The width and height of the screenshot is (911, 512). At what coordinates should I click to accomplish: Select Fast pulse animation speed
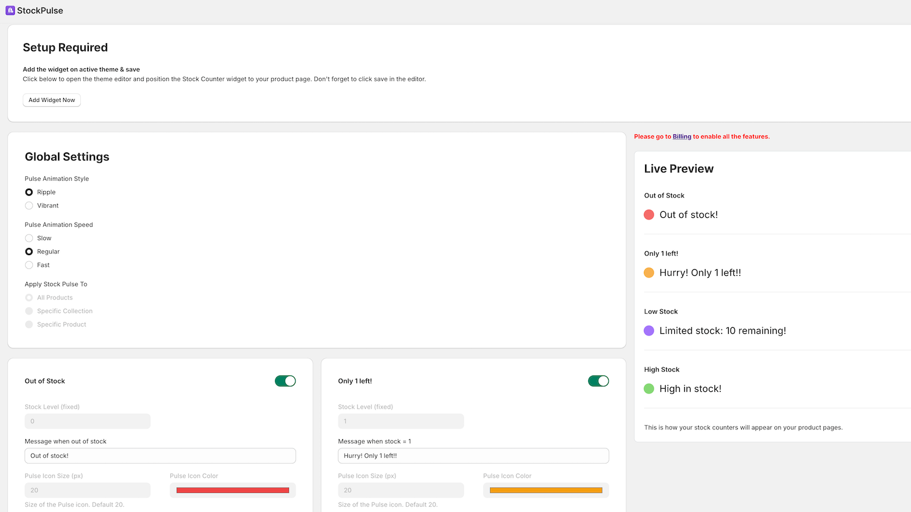(28, 265)
